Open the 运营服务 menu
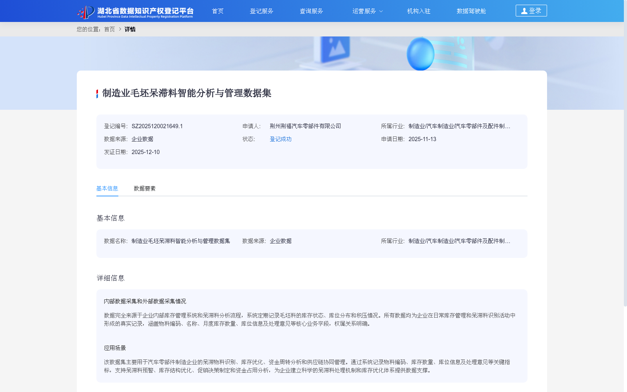Screen dimensions: 627x392 click(x=364, y=11)
